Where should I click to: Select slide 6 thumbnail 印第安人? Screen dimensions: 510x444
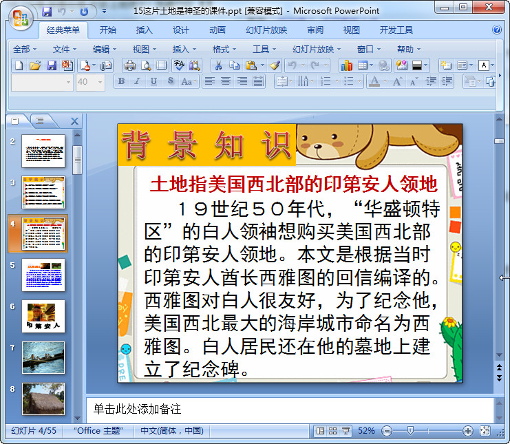(43, 316)
